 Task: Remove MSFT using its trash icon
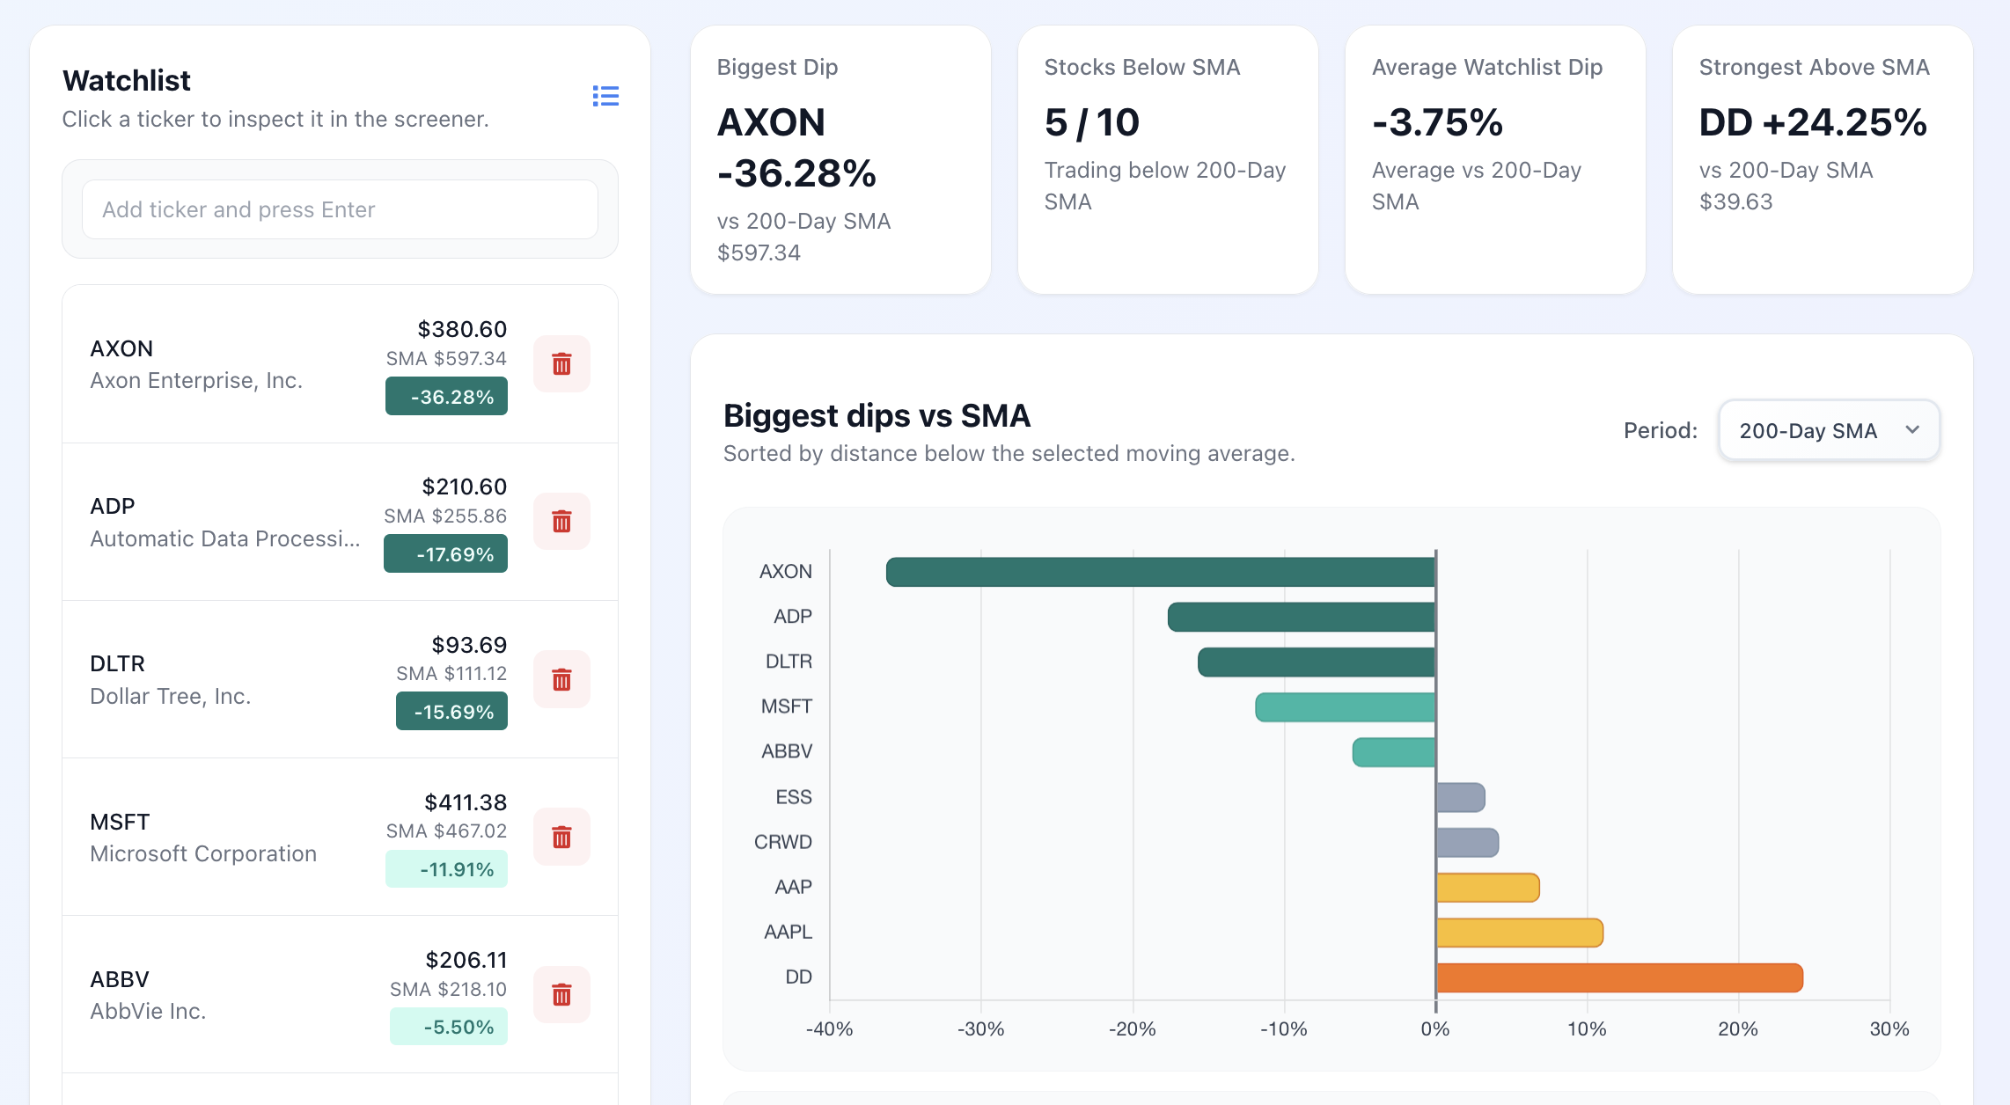point(561,837)
